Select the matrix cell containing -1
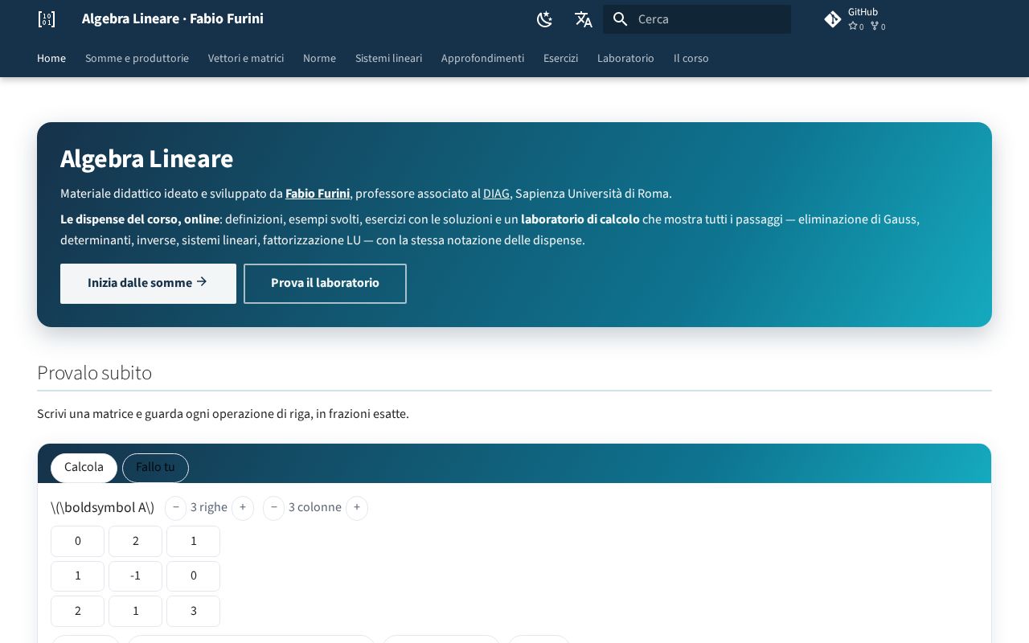Screen dimensions: 1029x643 click(135, 576)
